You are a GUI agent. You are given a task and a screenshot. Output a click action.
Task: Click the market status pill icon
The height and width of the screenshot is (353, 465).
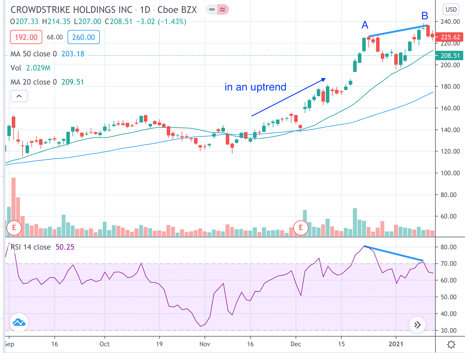point(217,10)
